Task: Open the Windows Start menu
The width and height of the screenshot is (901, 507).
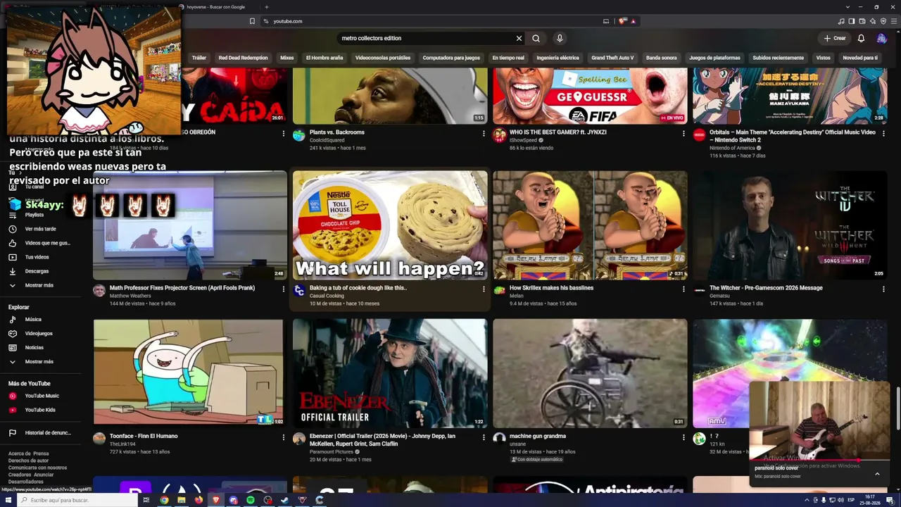Action: tap(8, 500)
